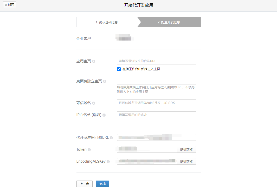Click info icon next to 应用主页

pos(94,61)
